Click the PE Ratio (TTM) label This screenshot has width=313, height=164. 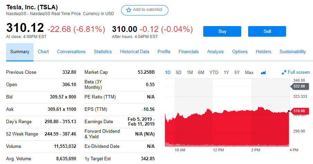tap(100, 97)
